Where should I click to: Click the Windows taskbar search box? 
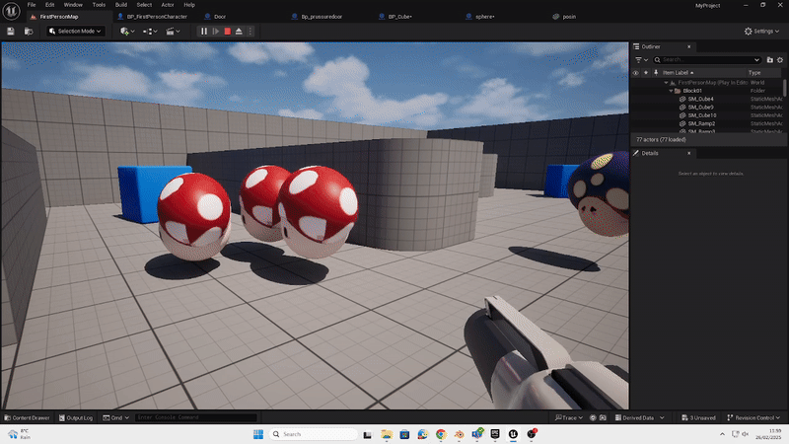(313, 434)
